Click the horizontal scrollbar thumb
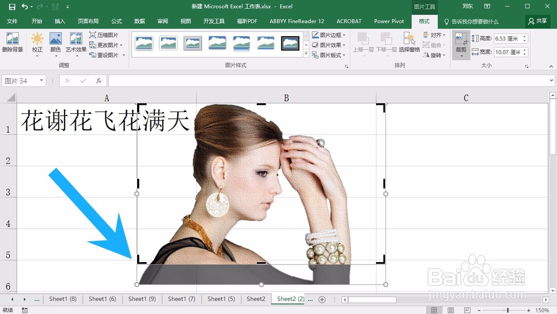 372,299
